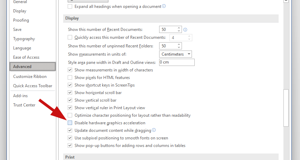This screenshot has height=160, width=300.
Task: Click the scrollbar up arrow at top right
Action: [x=286, y=1]
